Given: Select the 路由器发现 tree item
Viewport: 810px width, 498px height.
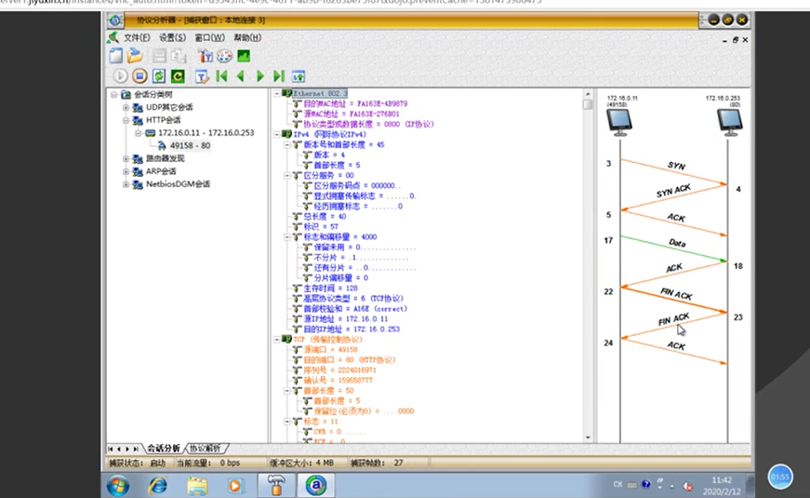Looking at the screenshot, I should click(x=165, y=158).
